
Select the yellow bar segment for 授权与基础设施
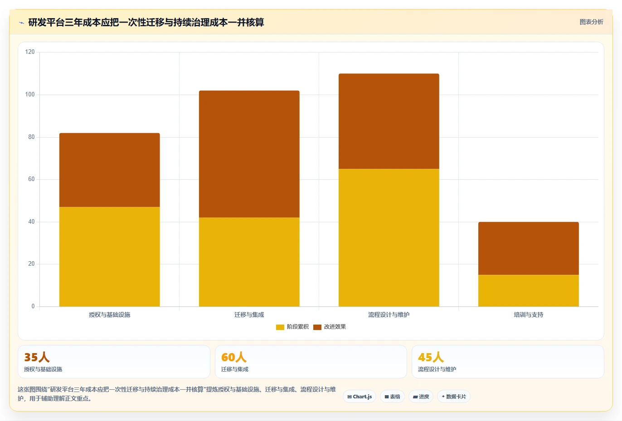110,257
